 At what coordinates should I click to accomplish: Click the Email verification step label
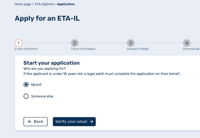[x=26, y=49]
